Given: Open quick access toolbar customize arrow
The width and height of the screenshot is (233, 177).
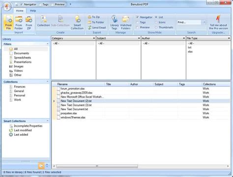Looking at the screenshot, I should pos(70,4).
